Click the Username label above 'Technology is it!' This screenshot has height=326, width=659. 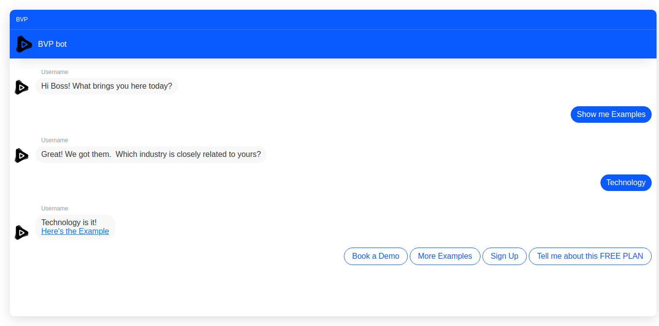coord(55,209)
